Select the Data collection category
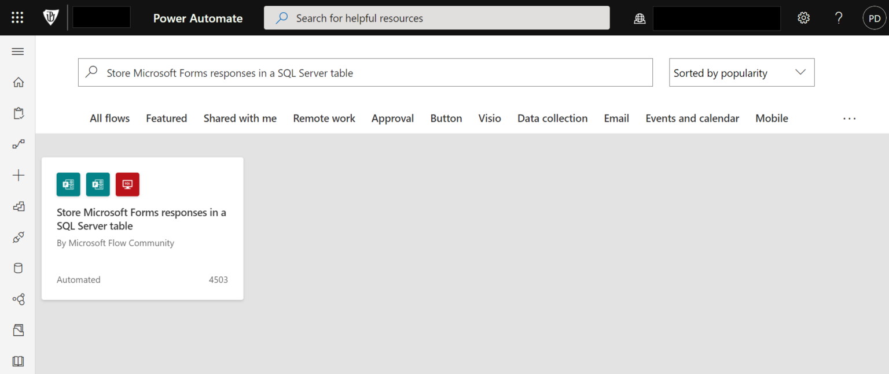This screenshot has width=889, height=374. 552,118
